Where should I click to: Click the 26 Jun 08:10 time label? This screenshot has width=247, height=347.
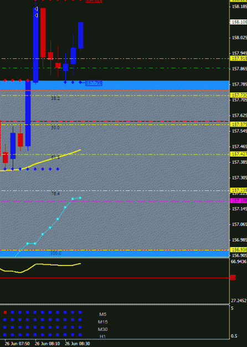[47, 344]
